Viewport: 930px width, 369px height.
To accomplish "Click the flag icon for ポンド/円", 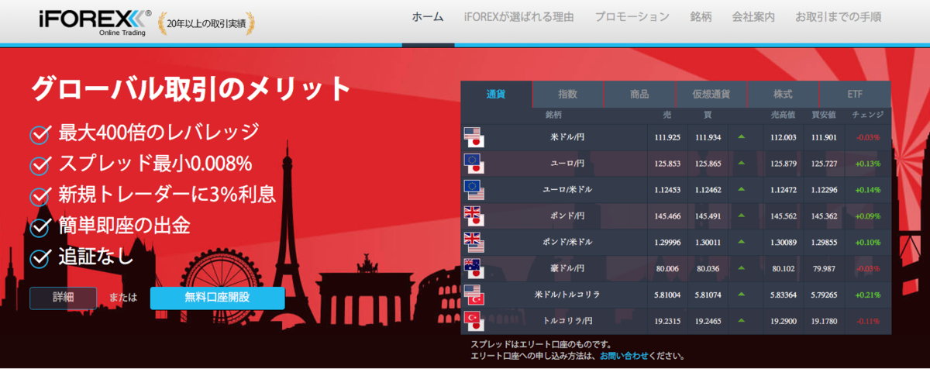I will pos(474,216).
